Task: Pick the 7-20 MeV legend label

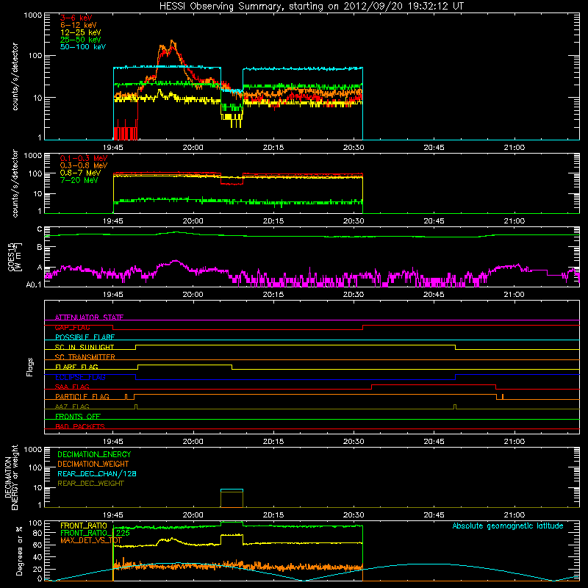Action: point(79,180)
